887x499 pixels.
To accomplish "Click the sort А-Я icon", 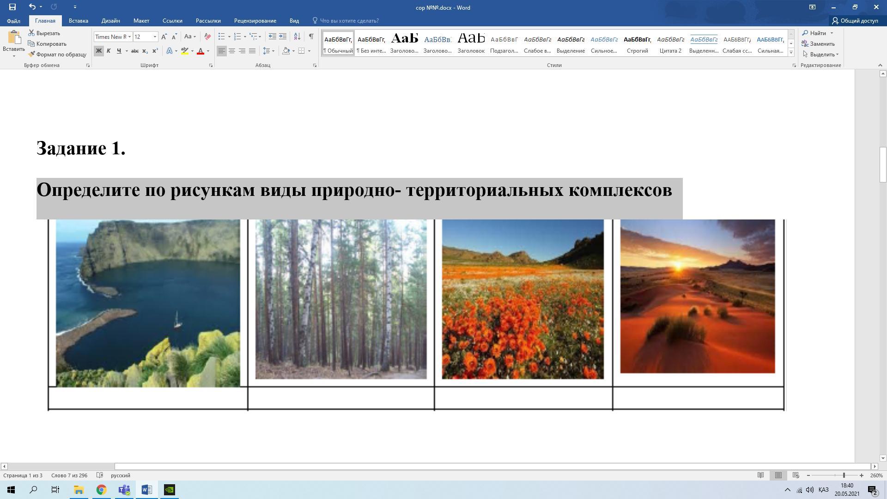I will pos(297,37).
